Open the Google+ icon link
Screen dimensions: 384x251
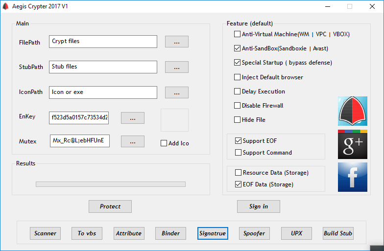click(352, 144)
